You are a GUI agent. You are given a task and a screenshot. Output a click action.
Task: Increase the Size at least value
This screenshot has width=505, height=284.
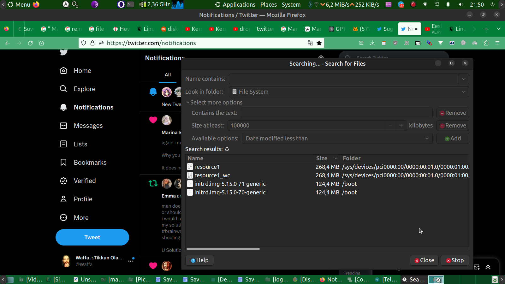point(401,126)
